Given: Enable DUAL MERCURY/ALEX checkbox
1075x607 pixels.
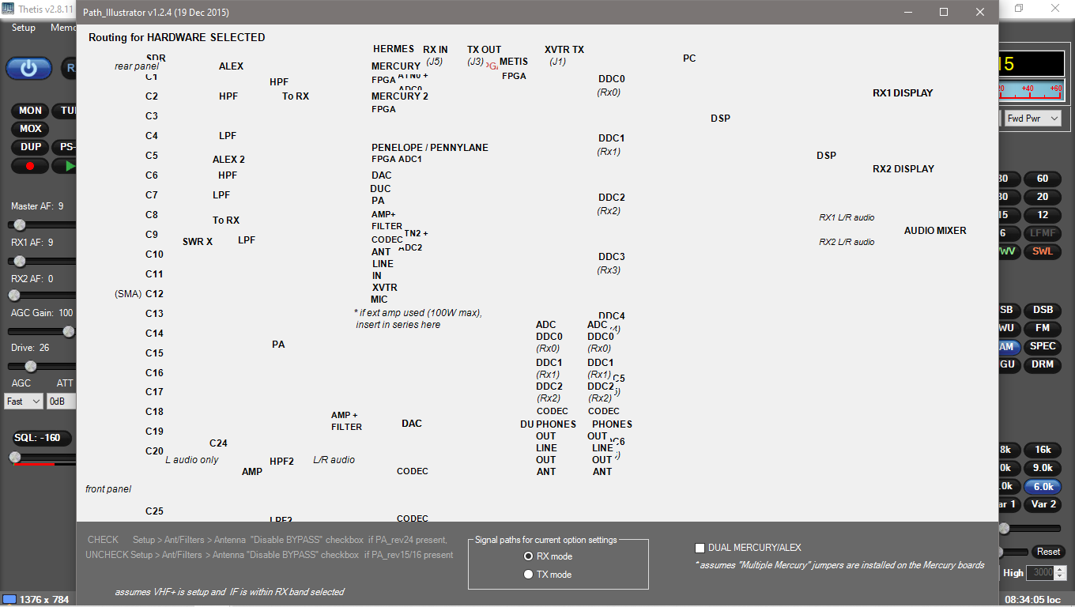Looking at the screenshot, I should point(700,548).
